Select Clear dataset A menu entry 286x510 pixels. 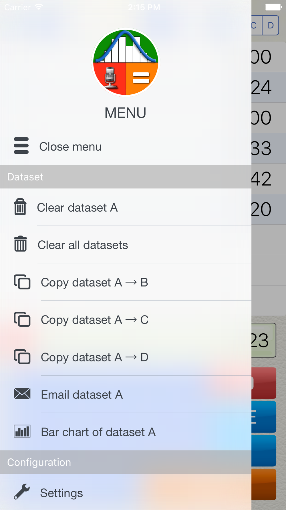[x=126, y=207]
